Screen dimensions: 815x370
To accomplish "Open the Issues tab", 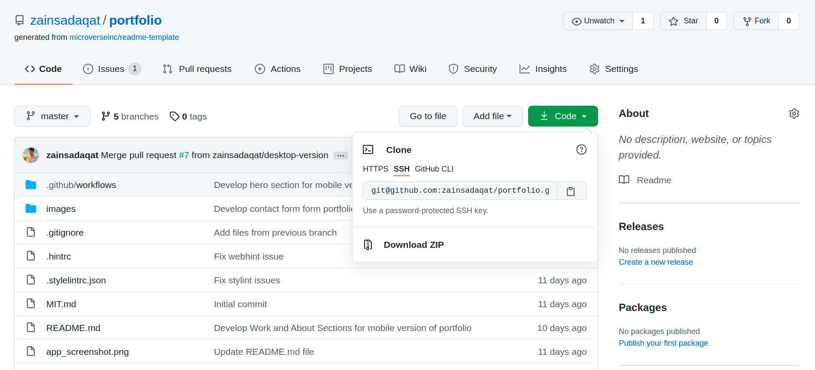I will [x=112, y=69].
